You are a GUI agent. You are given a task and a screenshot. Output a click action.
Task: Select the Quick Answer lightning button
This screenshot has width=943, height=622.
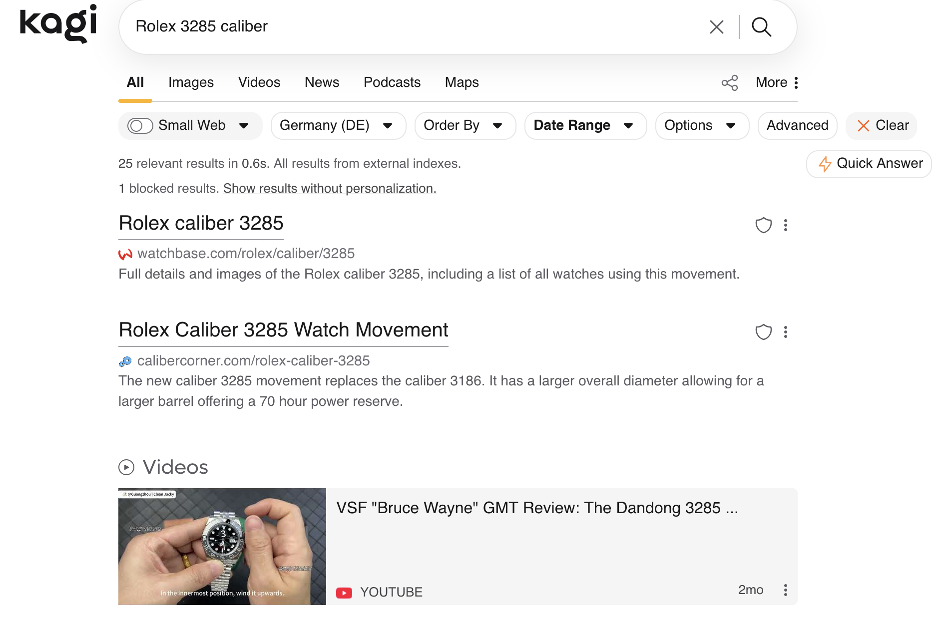coord(868,164)
